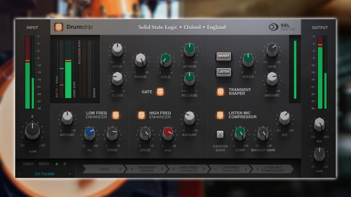This screenshot has width=351, height=197.
Task: Move LOW FREQ ENHANCER block left in order
Action: pos(216,169)
